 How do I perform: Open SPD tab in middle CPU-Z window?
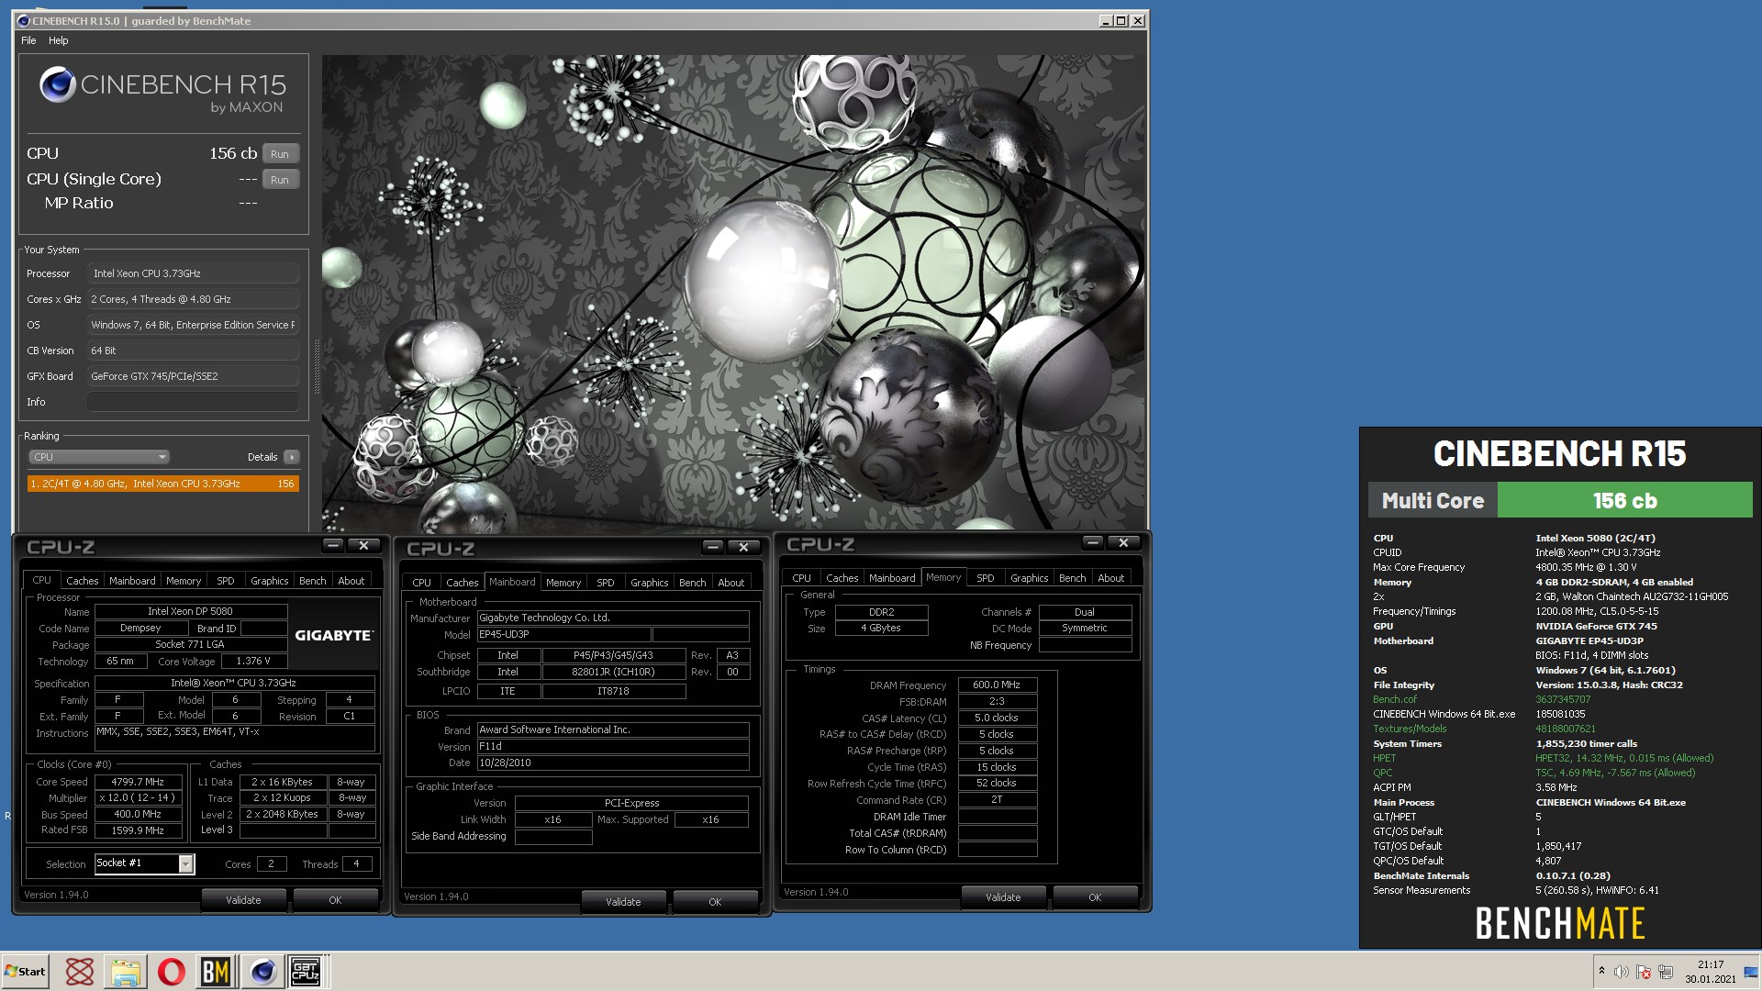(x=606, y=583)
